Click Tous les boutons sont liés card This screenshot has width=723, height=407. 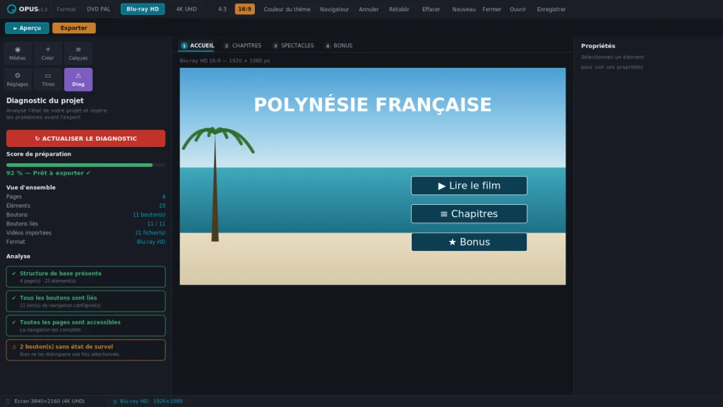tap(85, 301)
